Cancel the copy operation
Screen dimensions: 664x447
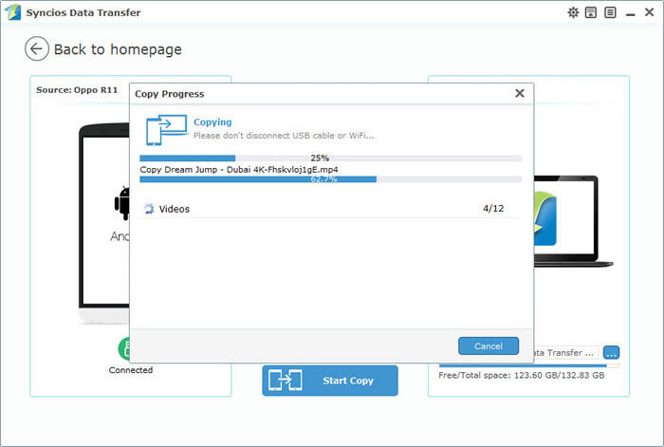[x=488, y=346]
